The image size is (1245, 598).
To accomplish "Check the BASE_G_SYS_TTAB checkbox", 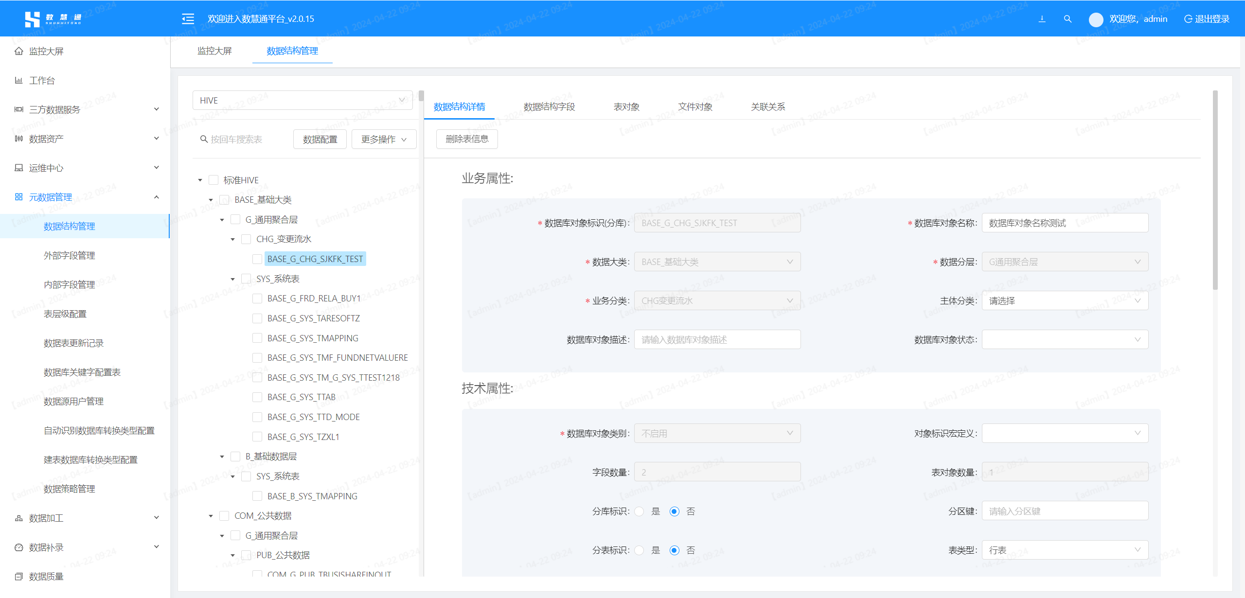I will (257, 397).
